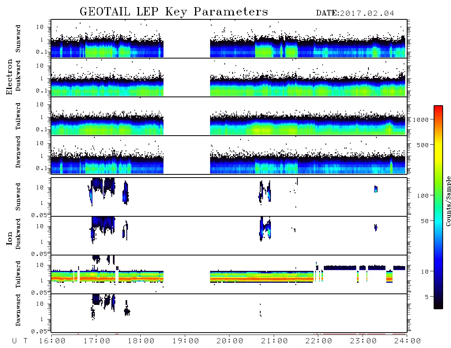Viewport: 451px width, 348px height.
Task: Click the "0.05" tick of Ion Sunward panel
Action: 39,215
